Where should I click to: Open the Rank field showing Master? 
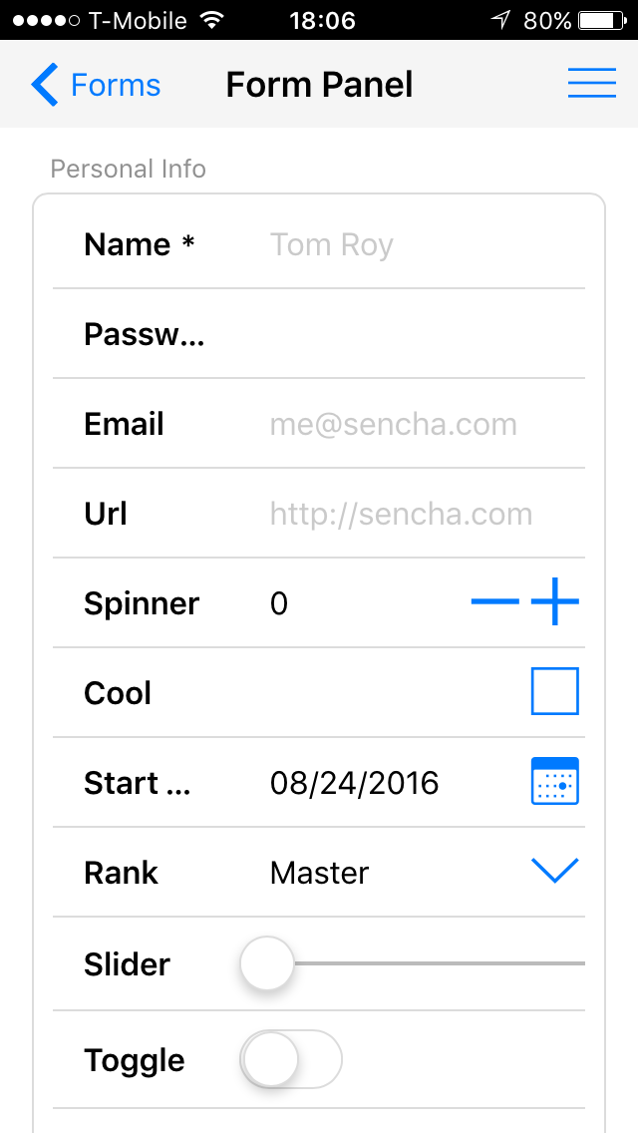click(x=389, y=873)
